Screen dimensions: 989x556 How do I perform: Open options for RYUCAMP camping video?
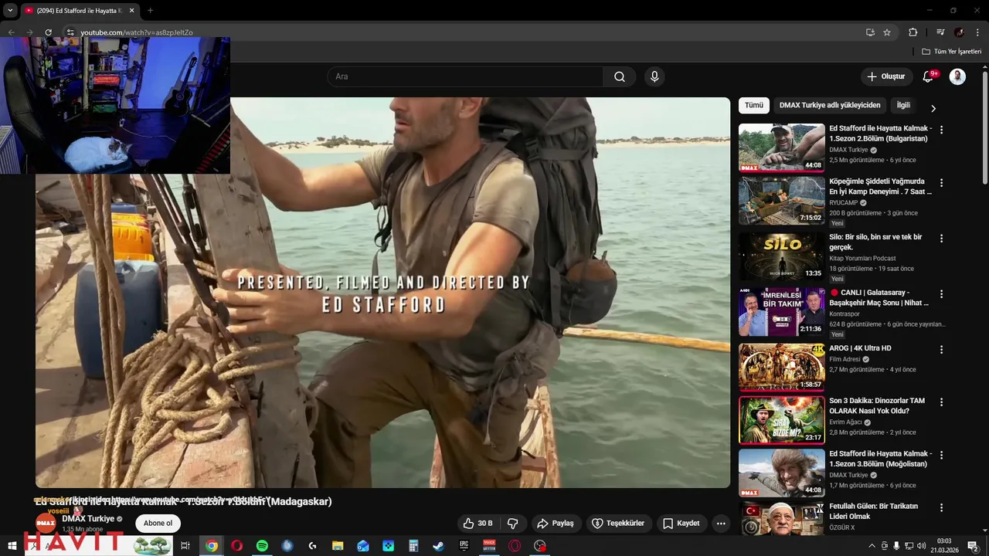pos(941,183)
